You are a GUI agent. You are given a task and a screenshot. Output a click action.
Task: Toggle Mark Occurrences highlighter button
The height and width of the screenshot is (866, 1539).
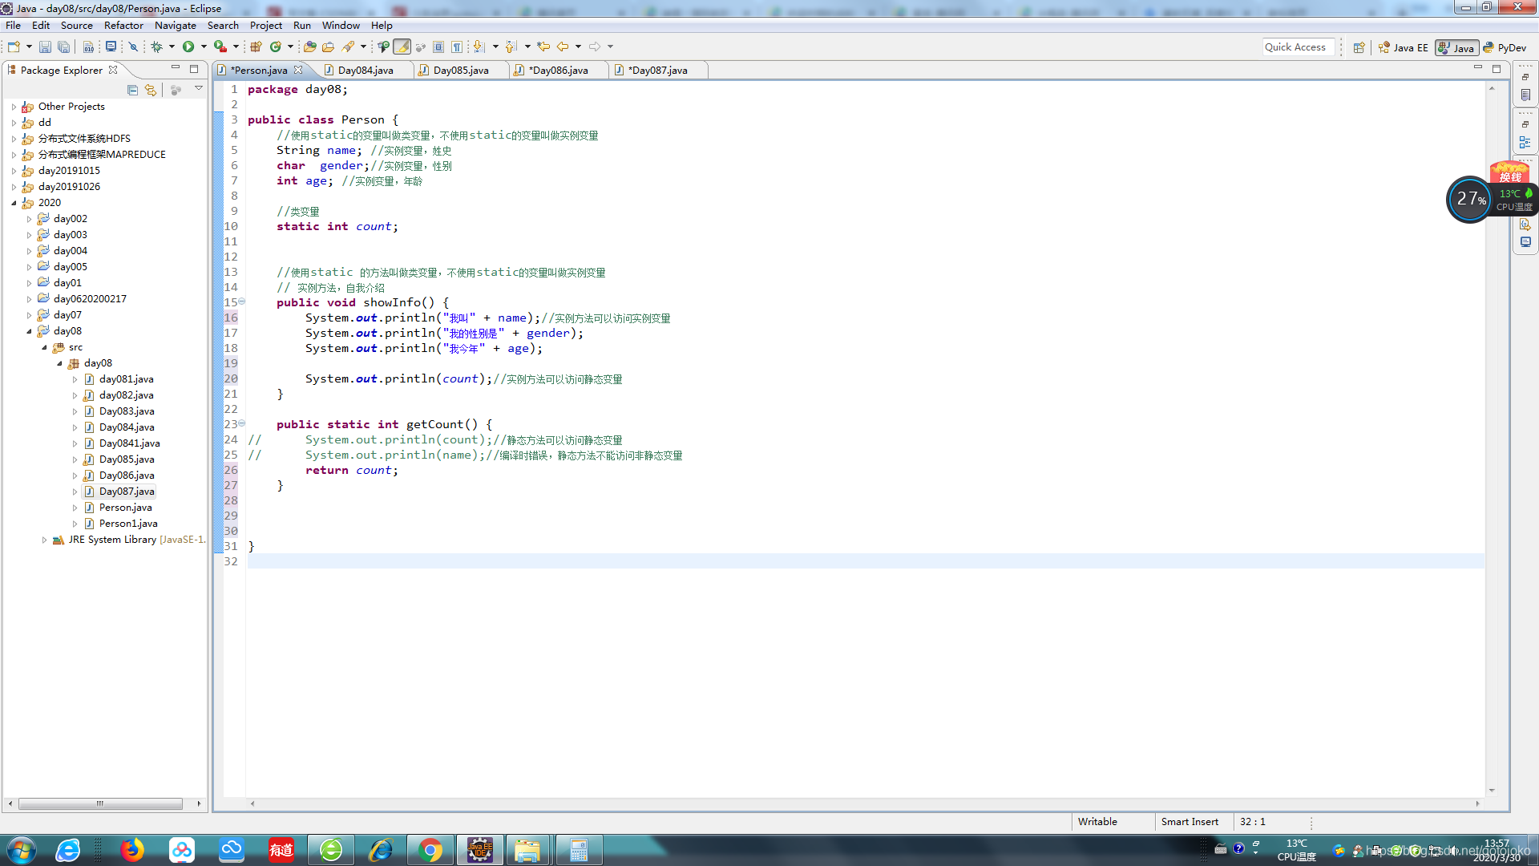(402, 47)
